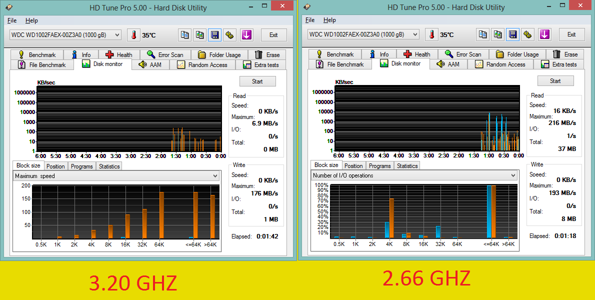595x300 pixels.
Task: Click the temperature thermometer icon in left window
Action: (x=133, y=35)
